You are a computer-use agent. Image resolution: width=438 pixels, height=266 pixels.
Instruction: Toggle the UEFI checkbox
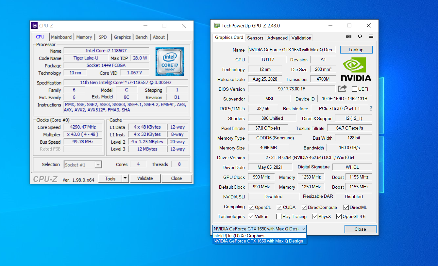click(x=354, y=89)
